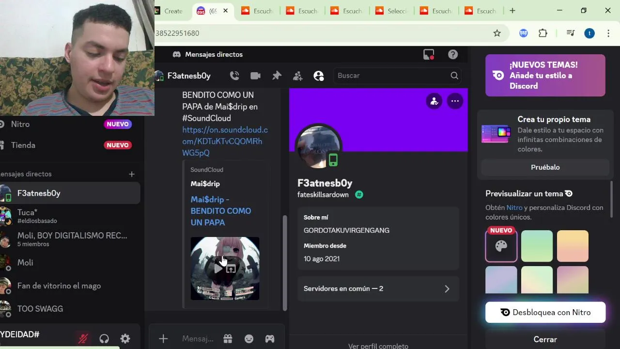Open the on.soundcloud.com link
Viewport: 620px width, 349px height.
pyautogui.click(x=225, y=141)
